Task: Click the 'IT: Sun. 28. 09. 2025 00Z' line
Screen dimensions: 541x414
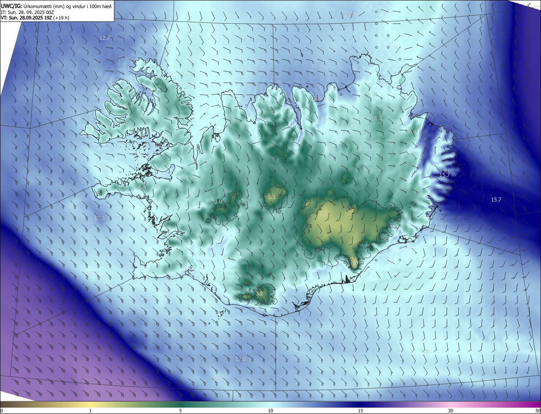Action: pos(27,12)
